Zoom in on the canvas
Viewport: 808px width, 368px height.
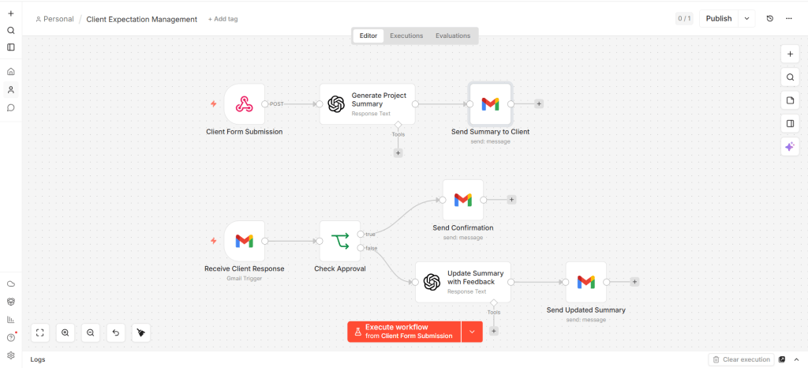(x=65, y=333)
